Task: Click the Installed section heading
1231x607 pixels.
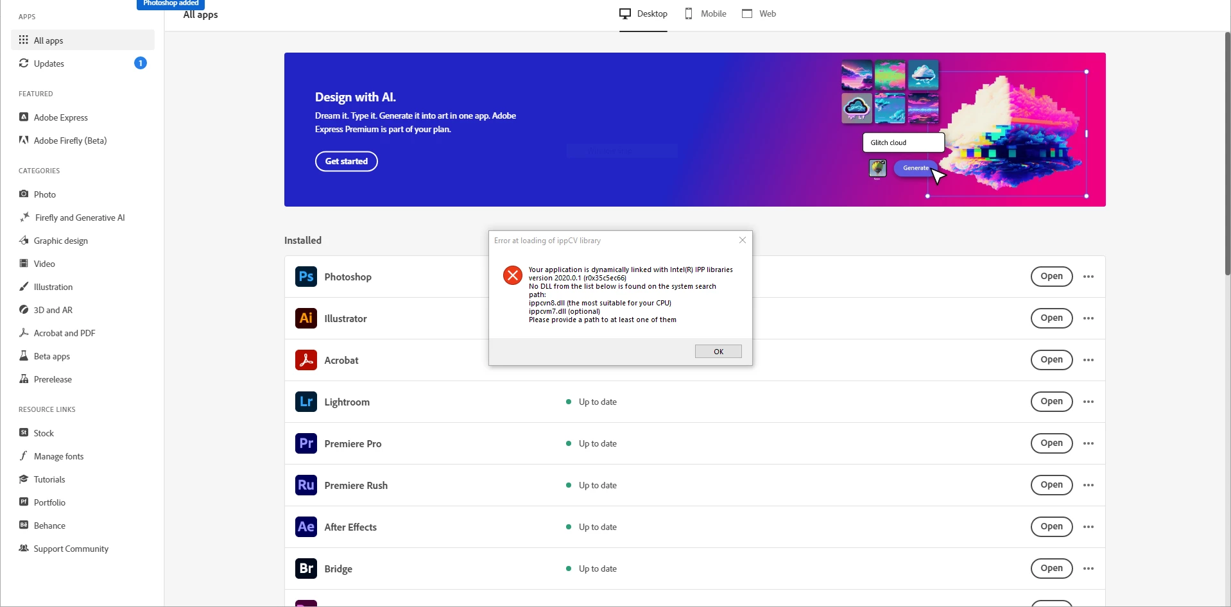Action: click(303, 240)
